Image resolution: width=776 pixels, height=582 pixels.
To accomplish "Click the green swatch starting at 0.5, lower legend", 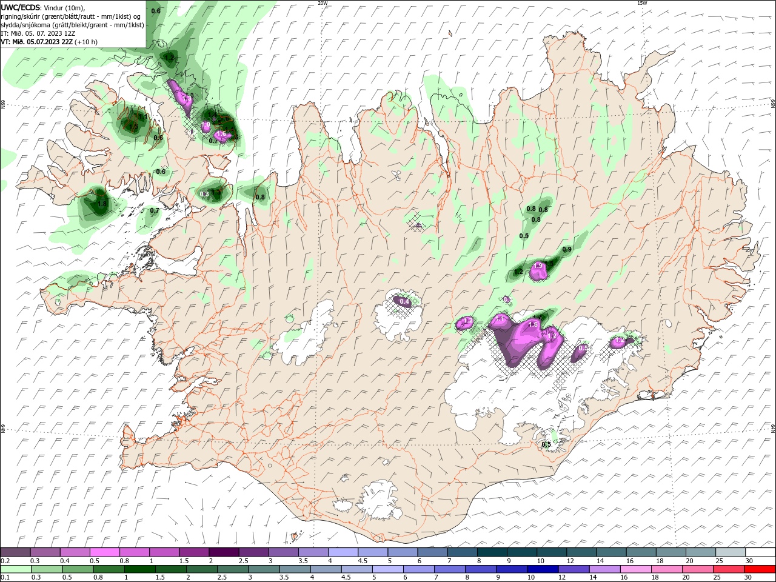I will pos(78,569).
